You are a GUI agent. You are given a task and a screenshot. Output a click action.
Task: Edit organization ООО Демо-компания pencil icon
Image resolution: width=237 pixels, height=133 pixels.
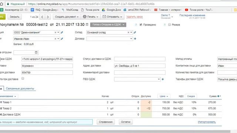click(62, 33)
